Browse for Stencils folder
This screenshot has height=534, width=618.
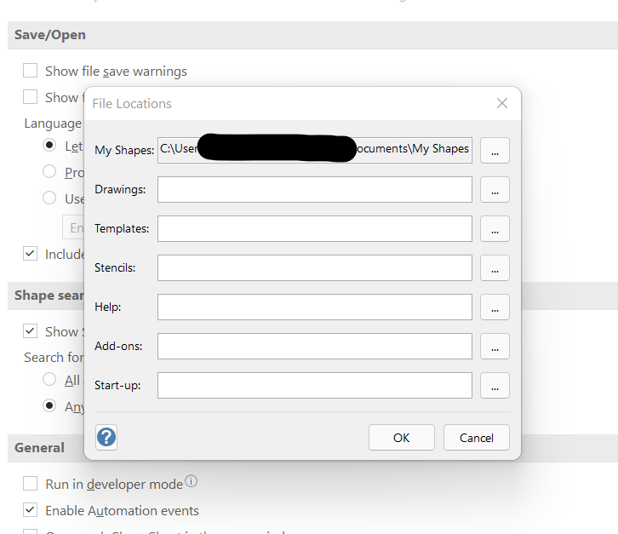pos(495,267)
